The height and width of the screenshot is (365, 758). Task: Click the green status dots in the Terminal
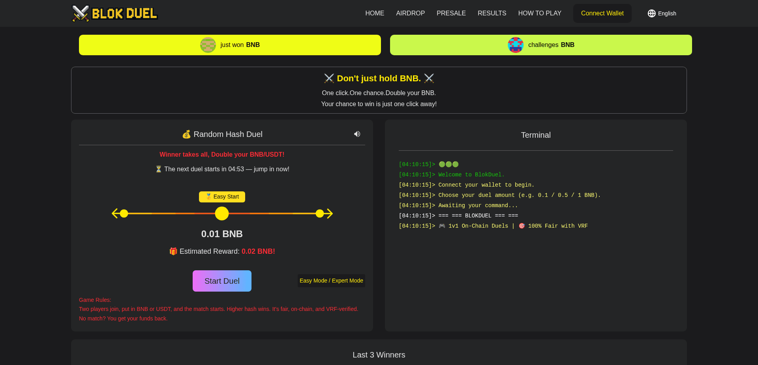point(448,164)
